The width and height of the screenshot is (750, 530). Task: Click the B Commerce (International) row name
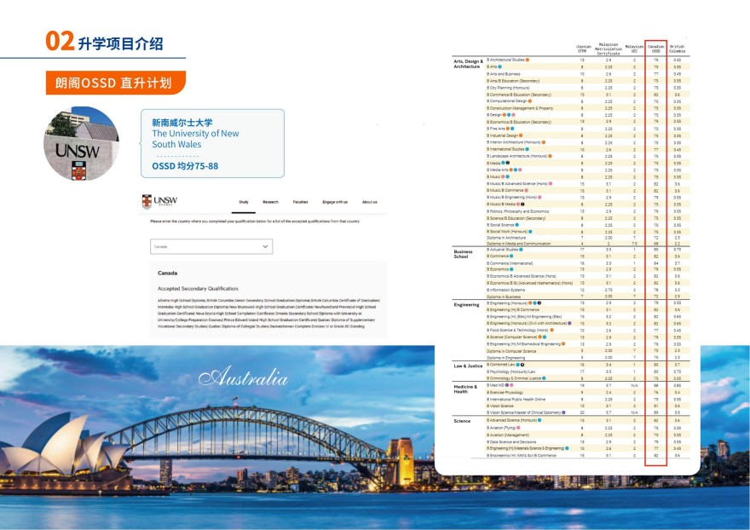coord(510,263)
